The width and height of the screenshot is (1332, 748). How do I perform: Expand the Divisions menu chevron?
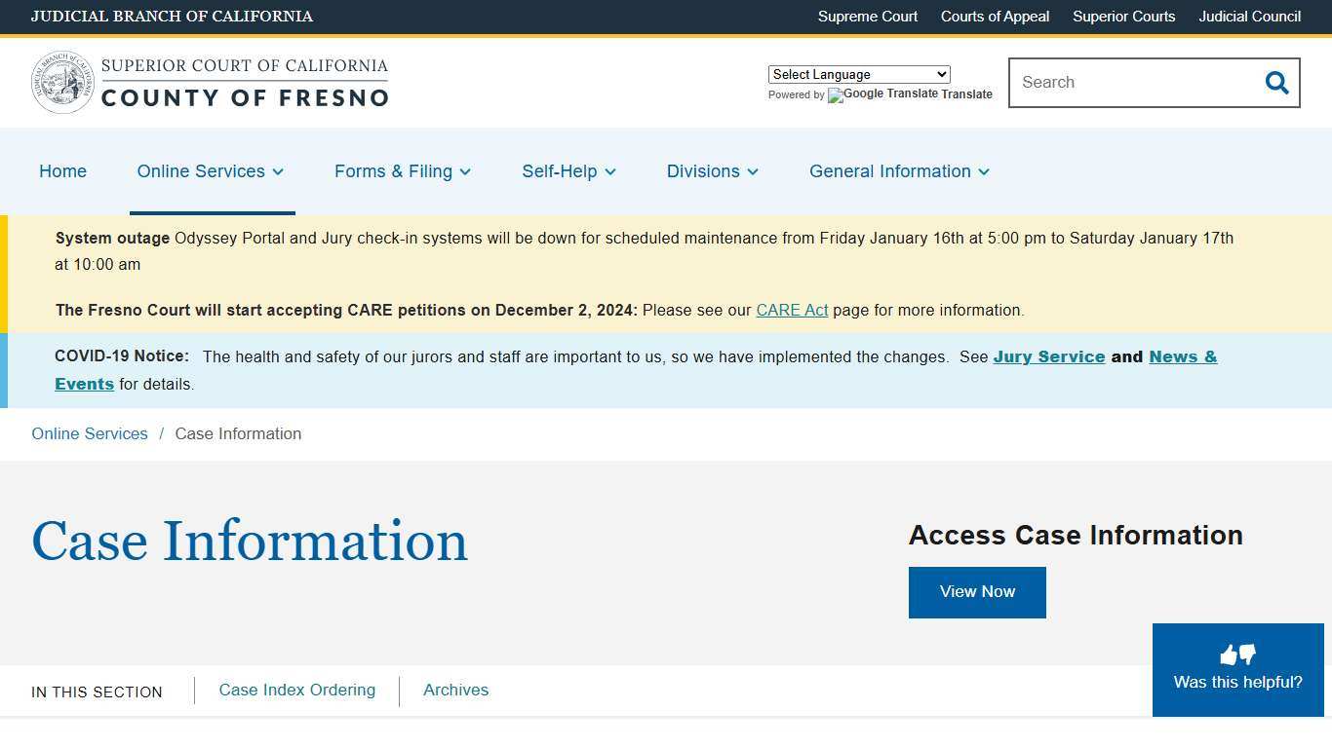(x=753, y=172)
